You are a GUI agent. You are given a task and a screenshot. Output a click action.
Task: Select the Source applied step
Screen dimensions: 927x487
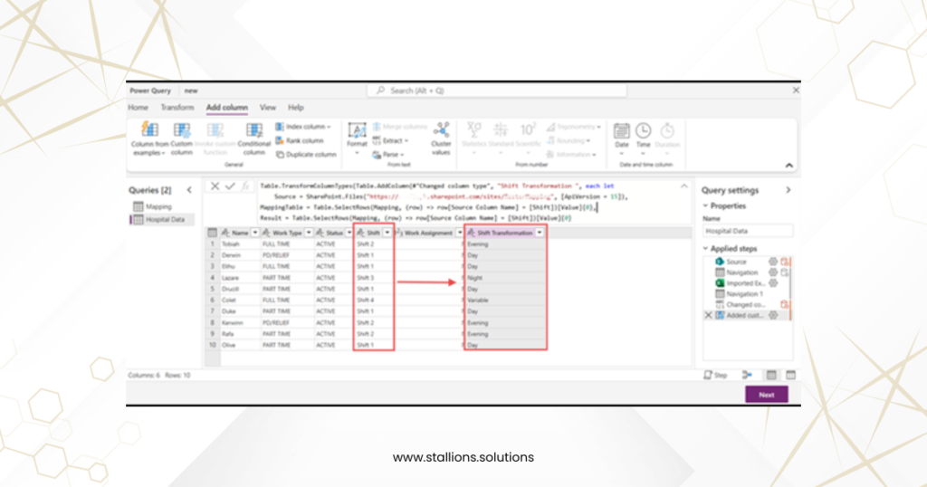(737, 262)
